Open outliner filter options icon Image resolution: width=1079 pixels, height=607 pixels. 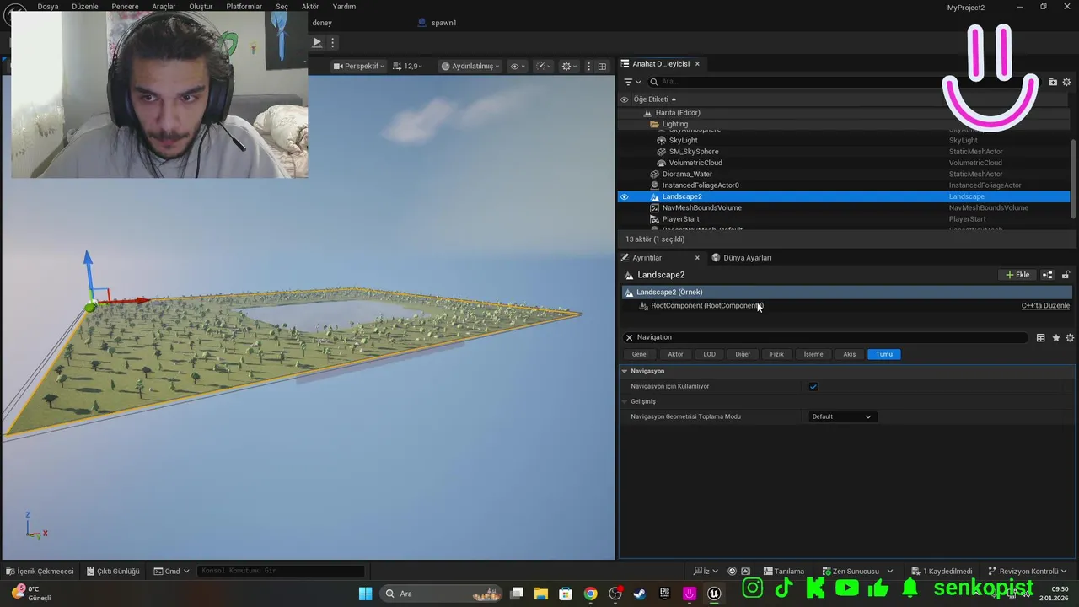[631, 82]
